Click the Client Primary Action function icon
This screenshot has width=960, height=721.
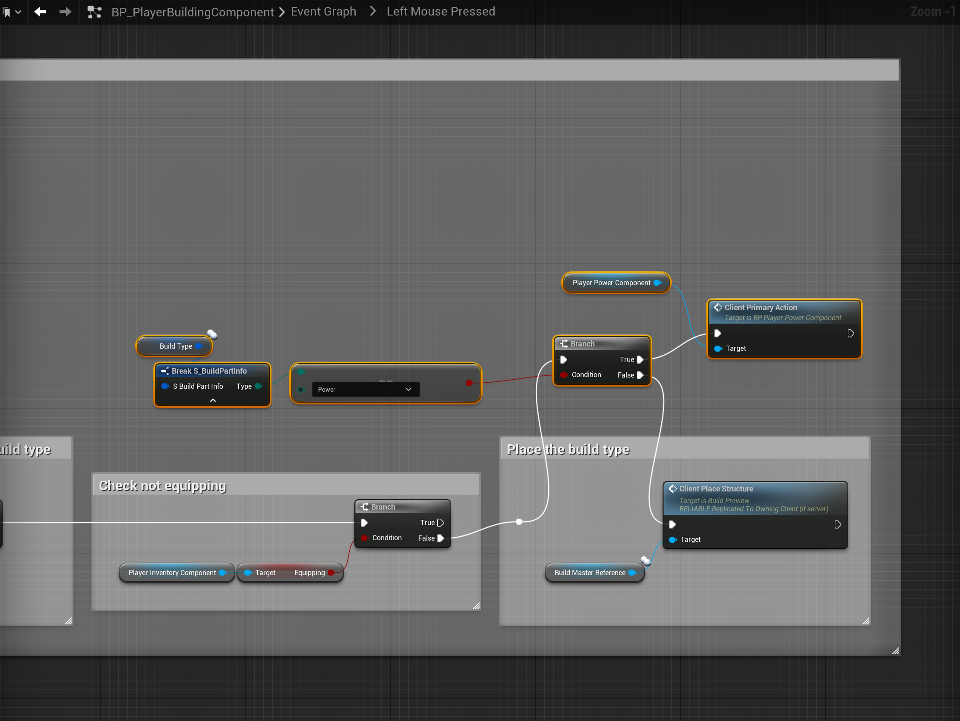[x=718, y=308]
